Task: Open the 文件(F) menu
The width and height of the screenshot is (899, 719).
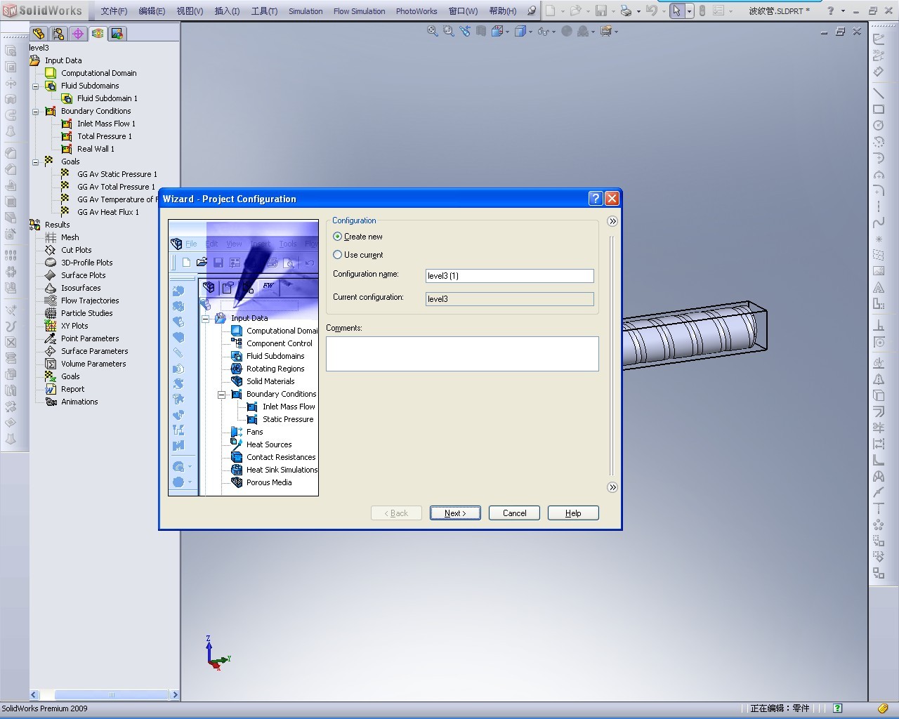Action: point(114,11)
